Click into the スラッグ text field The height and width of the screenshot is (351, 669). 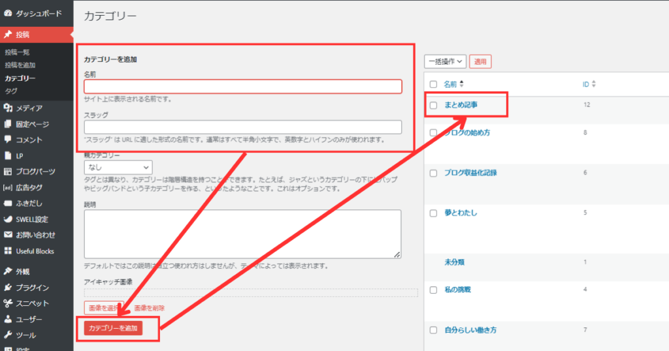(242, 127)
